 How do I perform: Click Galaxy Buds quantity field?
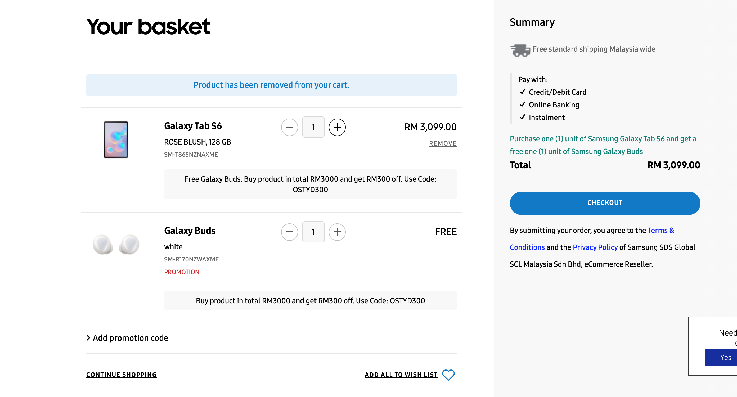pos(313,232)
